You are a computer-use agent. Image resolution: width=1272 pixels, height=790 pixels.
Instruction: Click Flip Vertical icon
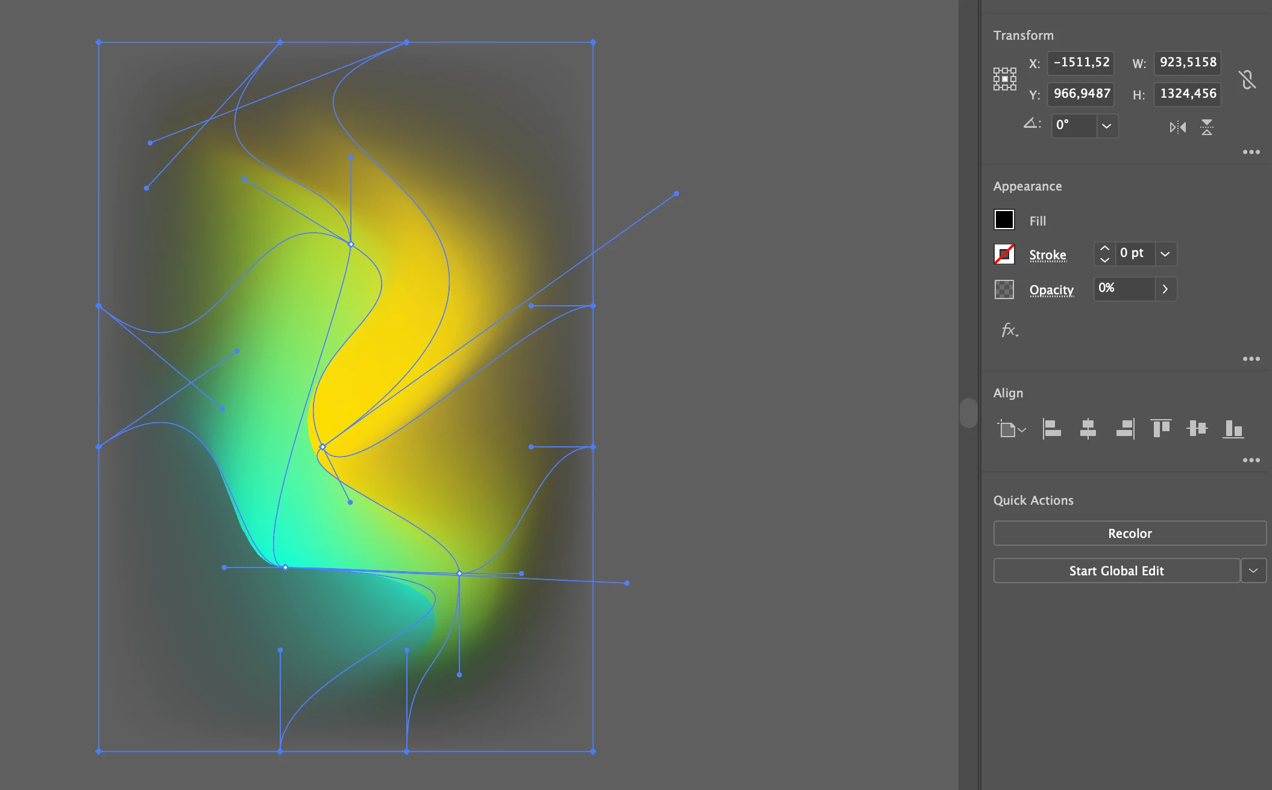[x=1206, y=127]
